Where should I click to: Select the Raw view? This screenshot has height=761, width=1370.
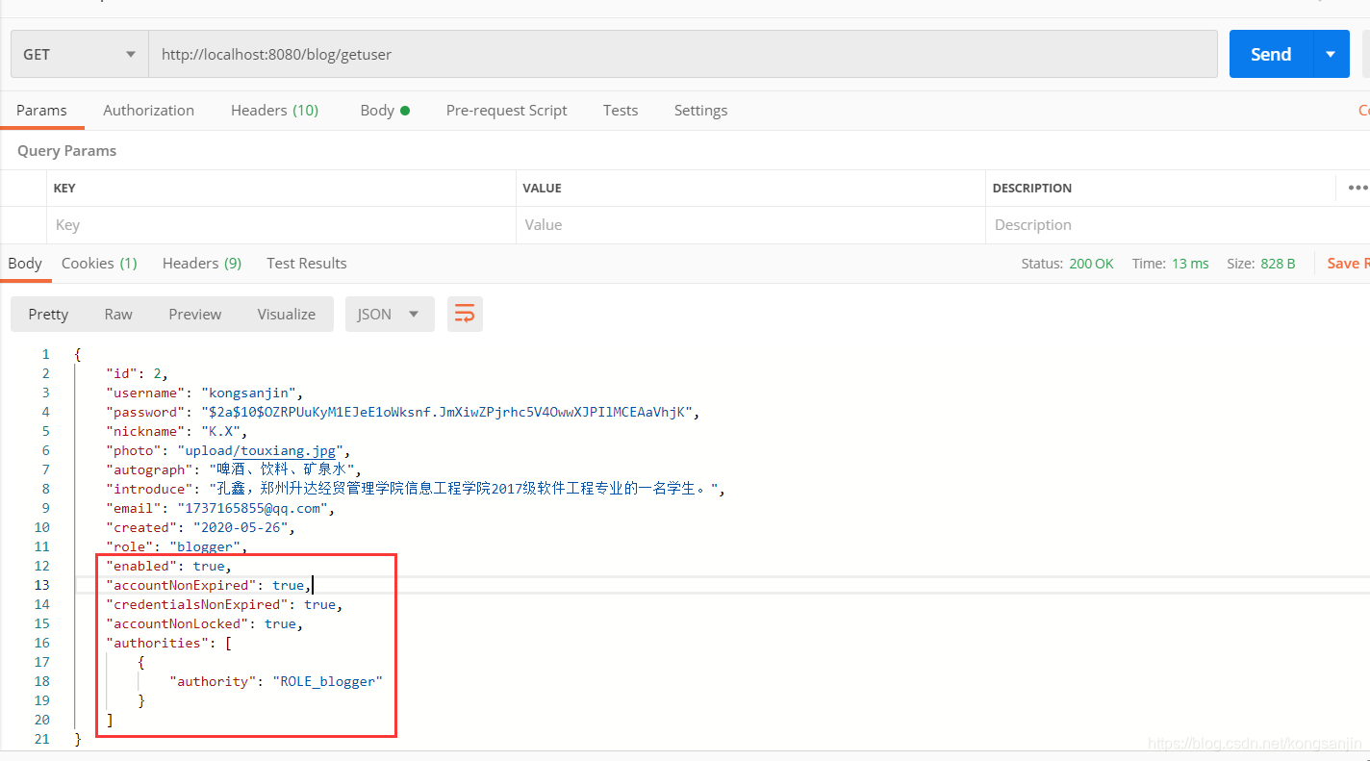tap(118, 315)
